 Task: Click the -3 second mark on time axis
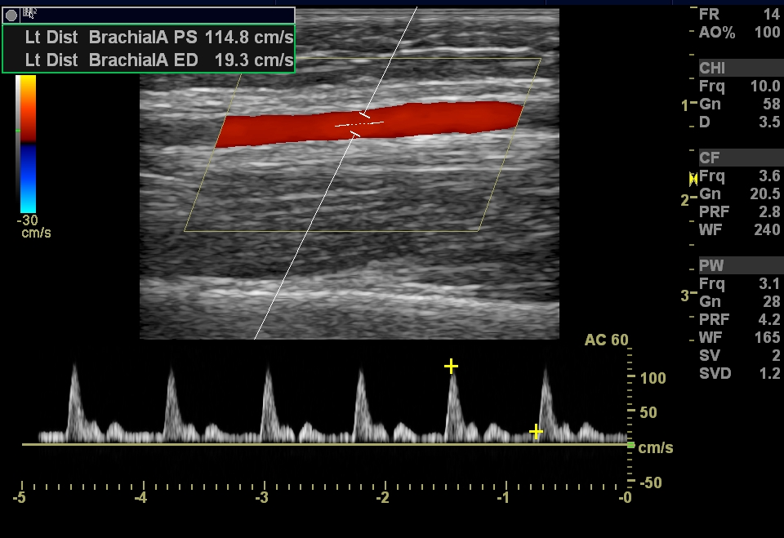pos(262,497)
